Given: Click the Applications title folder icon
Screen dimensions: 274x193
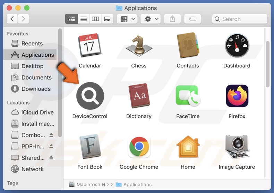Looking at the screenshot, I should [x=119, y=8].
